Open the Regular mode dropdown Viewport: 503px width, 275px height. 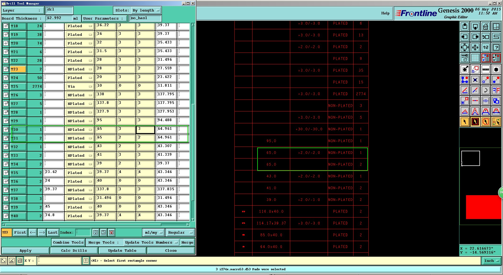click(180, 232)
